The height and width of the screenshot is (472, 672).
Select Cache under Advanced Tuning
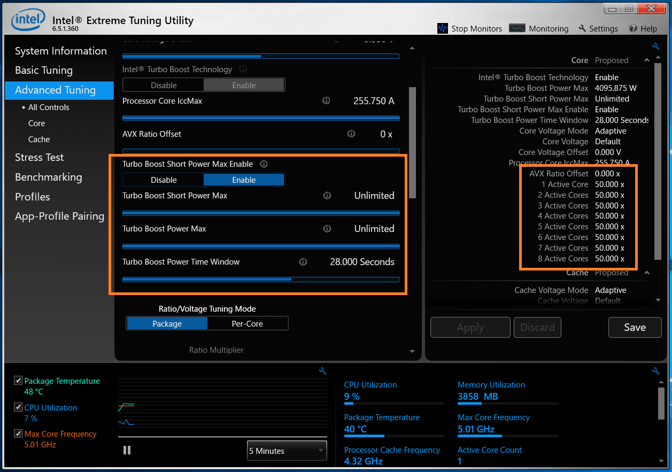pyautogui.click(x=39, y=139)
